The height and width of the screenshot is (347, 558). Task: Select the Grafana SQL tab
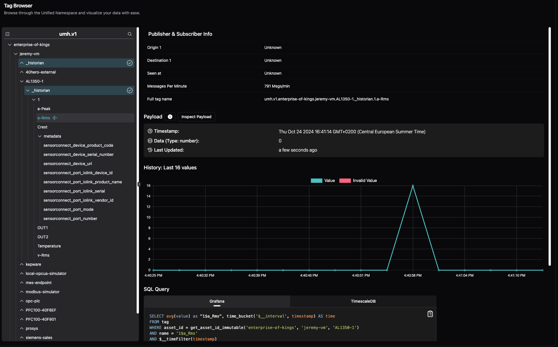tap(217, 301)
